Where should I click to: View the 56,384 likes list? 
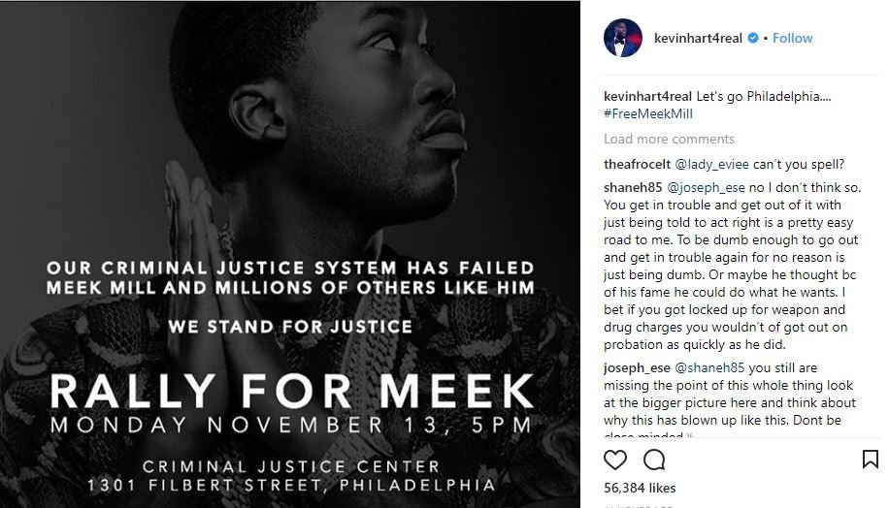(x=638, y=489)
